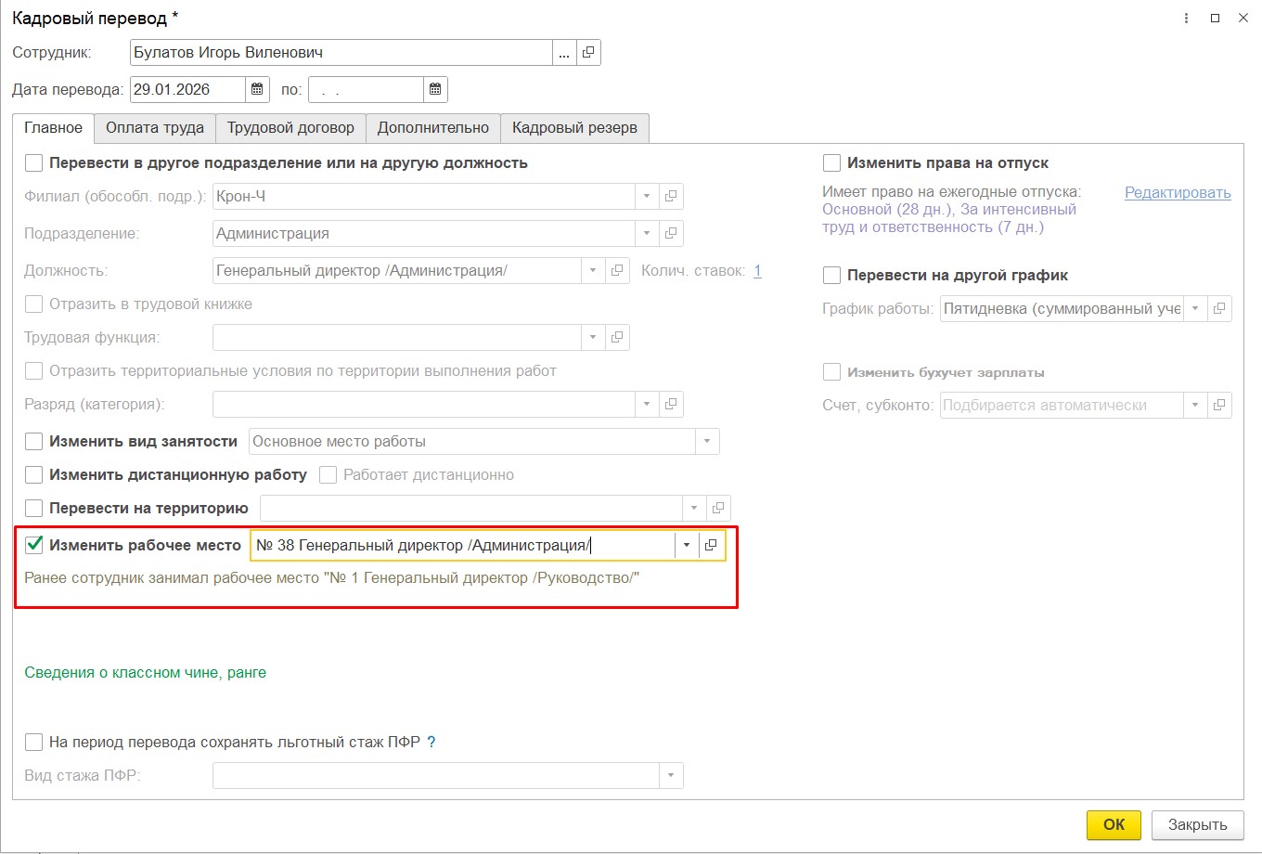
Task: Enable Перевести в другое подразделение checkbox
Action: point(34,163)
